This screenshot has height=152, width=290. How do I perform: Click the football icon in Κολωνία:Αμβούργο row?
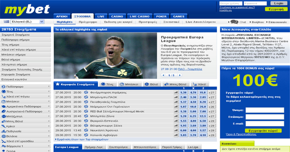[86, 135]
